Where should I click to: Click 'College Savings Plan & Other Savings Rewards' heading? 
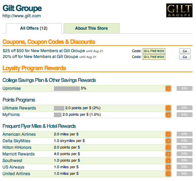(49, 80)
